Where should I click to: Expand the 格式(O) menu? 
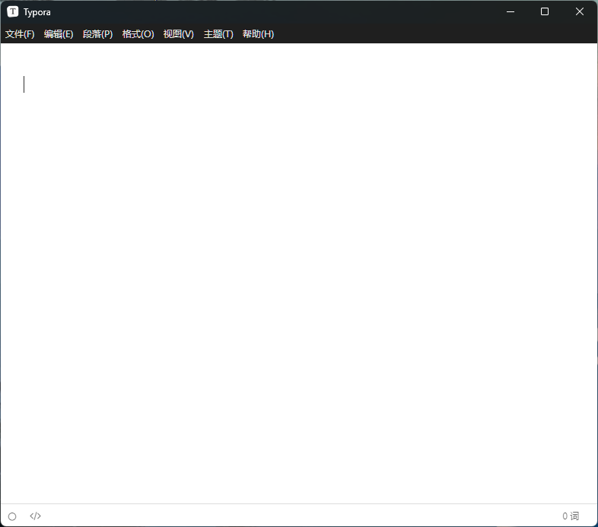tap(138, 34)
